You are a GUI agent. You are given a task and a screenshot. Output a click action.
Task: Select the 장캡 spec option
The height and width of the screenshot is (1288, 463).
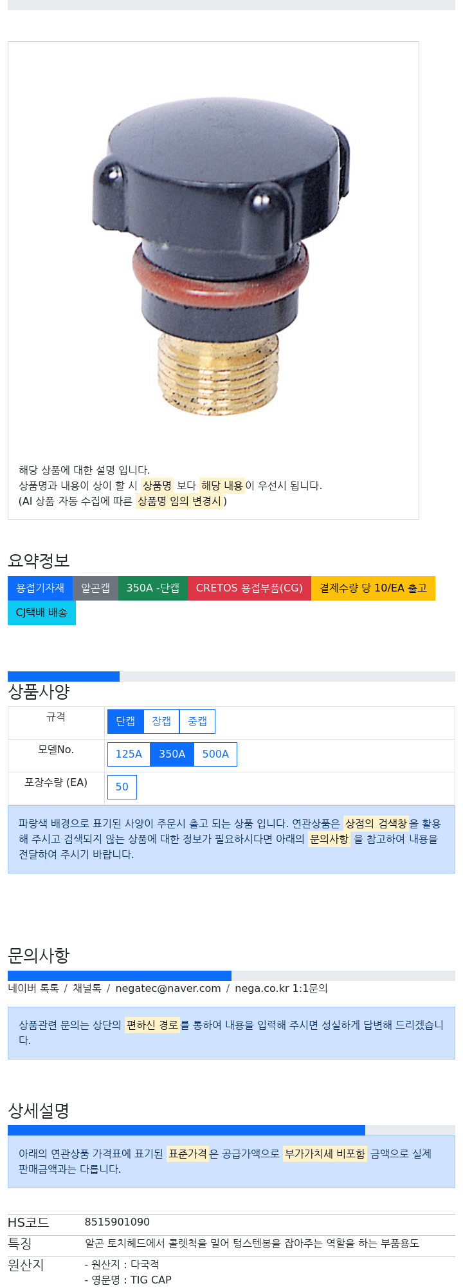(161, 722)
